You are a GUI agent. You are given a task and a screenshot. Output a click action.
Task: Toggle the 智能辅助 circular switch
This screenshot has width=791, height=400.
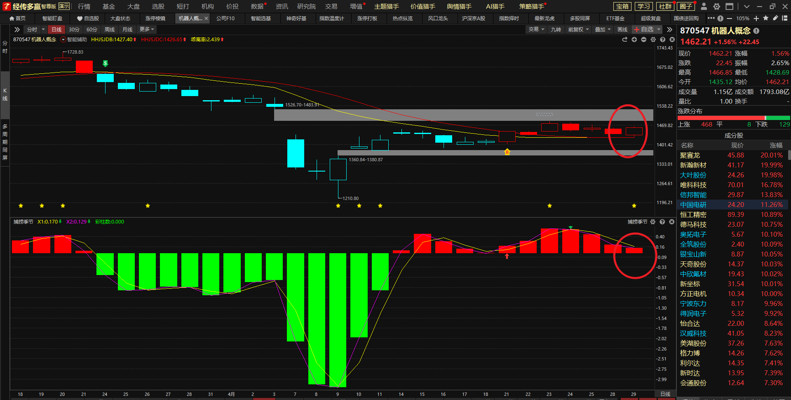click(63, 40)
